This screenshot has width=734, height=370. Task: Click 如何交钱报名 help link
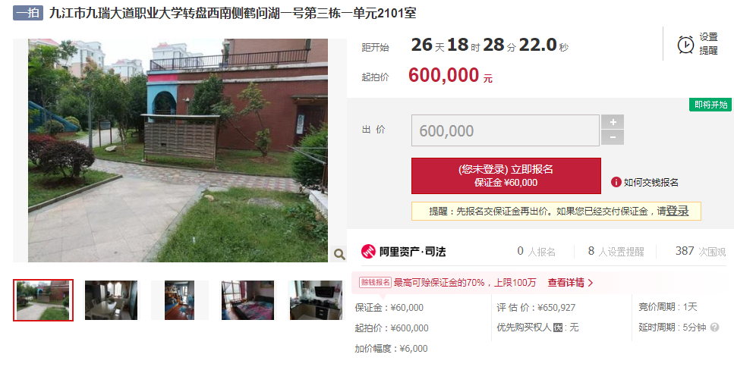[651, 183]
